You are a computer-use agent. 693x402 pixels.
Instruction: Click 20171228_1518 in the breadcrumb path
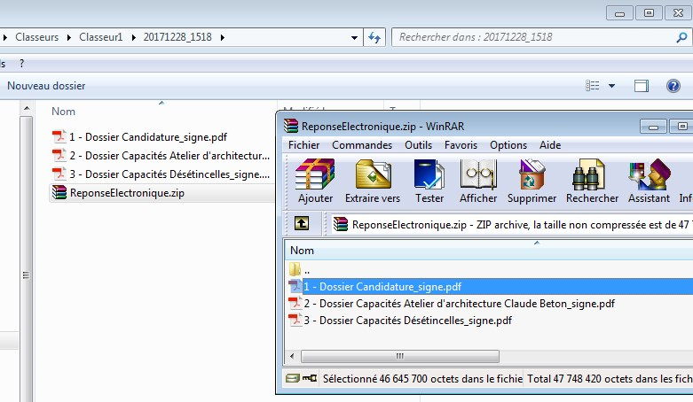pyautogui.click(x=177, y=37)
